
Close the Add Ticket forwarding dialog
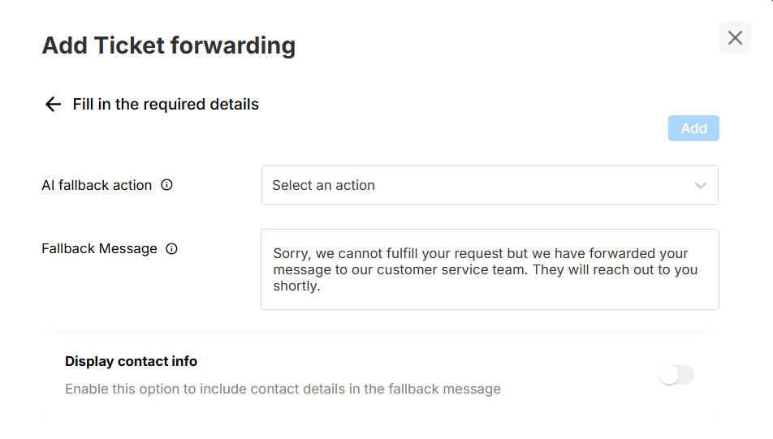(735, 38)
